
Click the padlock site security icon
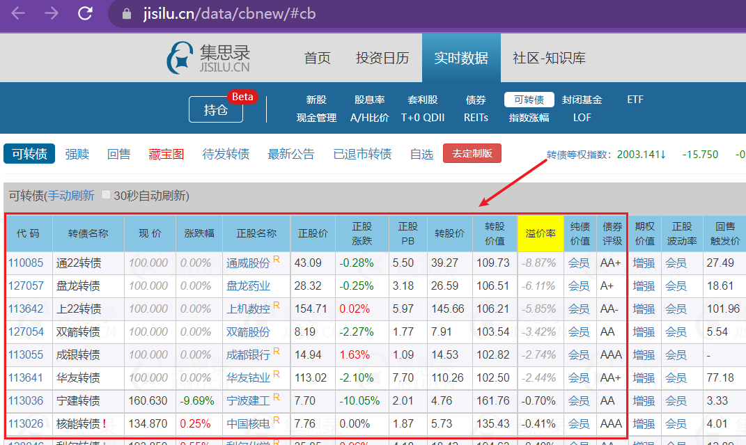[127, 14]
